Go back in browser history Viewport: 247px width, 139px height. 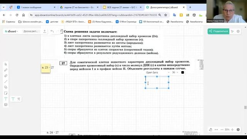[4, 15]
